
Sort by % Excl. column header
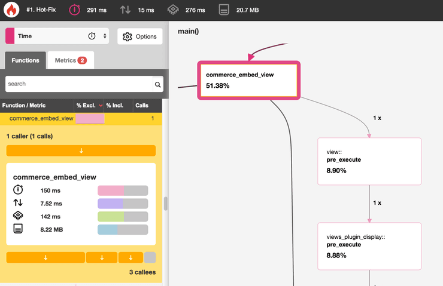pos(89,105)
